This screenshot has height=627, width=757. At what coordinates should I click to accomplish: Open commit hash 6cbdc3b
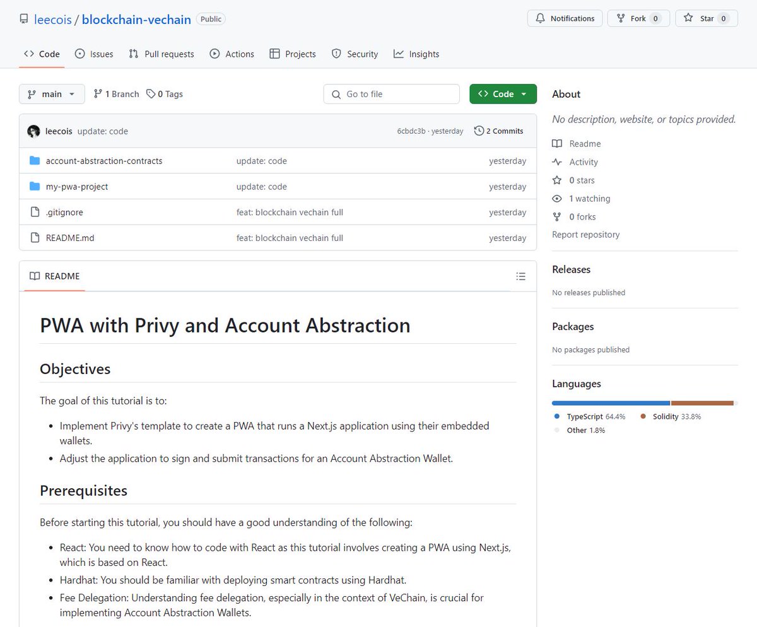pos(411,131)
